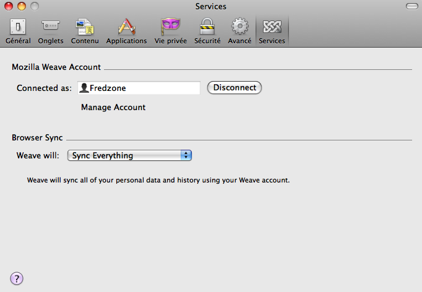
Task: Click the 'Mozilla Weave Account' heading
Action: 56,67
